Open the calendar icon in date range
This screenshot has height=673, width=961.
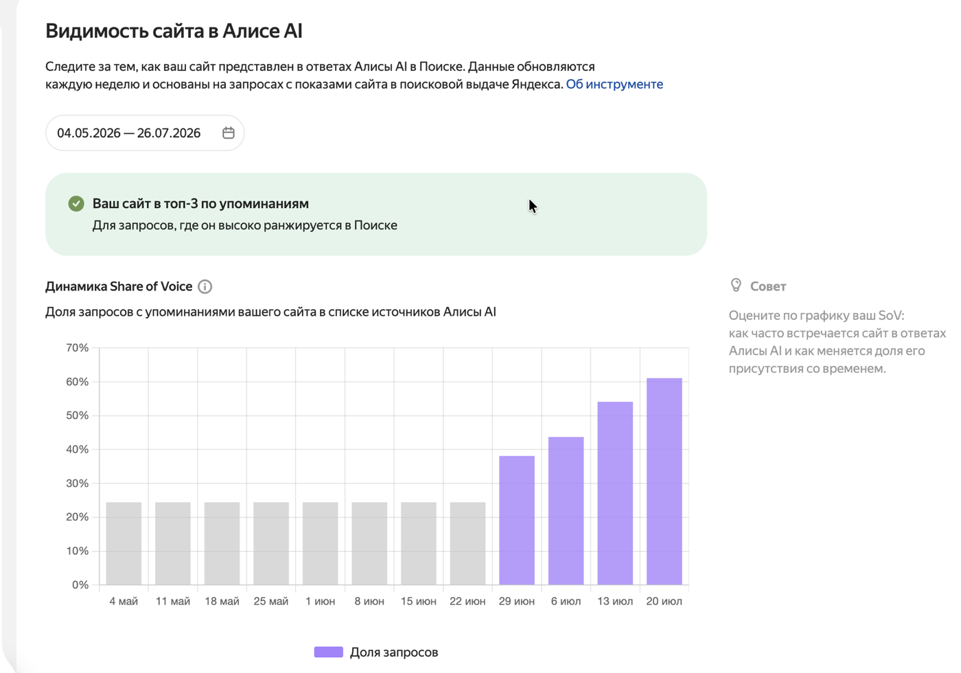point(229,133)
